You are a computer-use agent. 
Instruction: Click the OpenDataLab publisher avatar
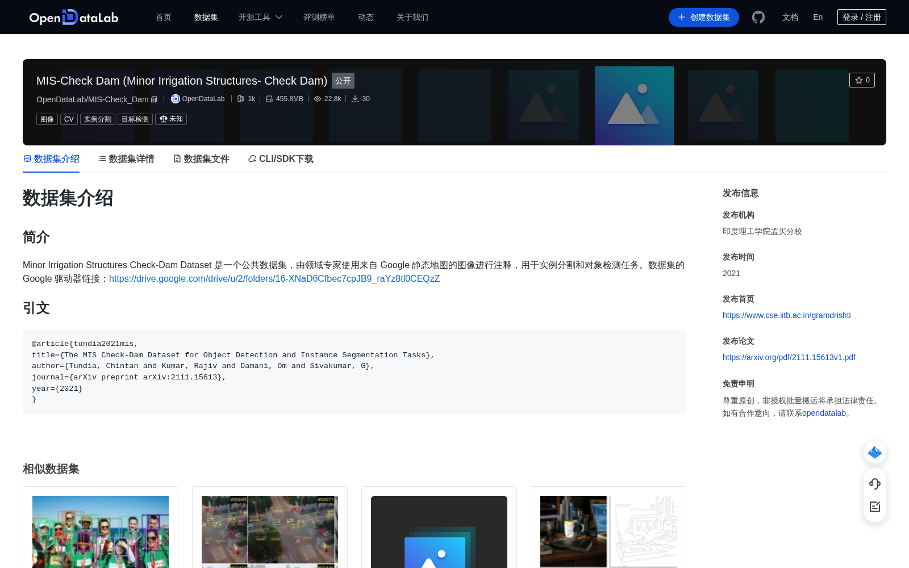(176, 99)
